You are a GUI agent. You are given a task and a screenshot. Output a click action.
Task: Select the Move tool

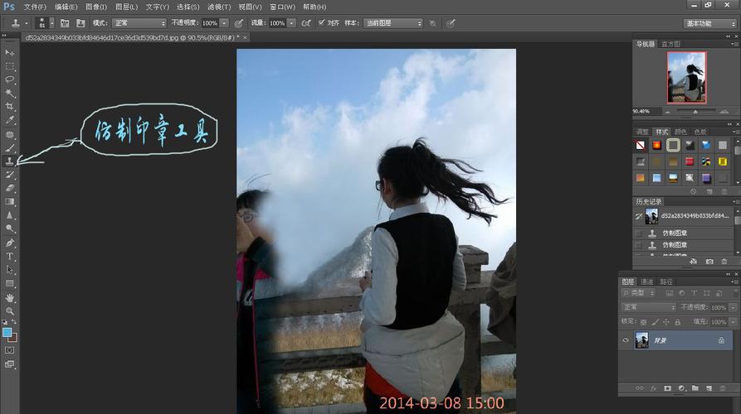pyautogui.click(x=9, y=52)
